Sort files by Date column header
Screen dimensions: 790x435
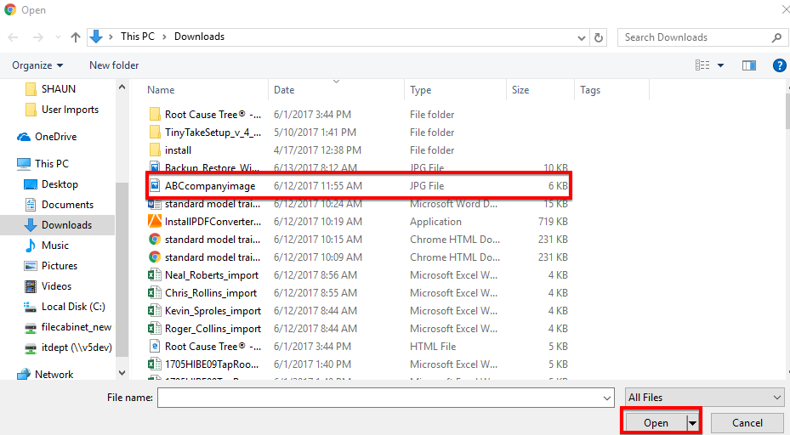click(x=284, y=90)
